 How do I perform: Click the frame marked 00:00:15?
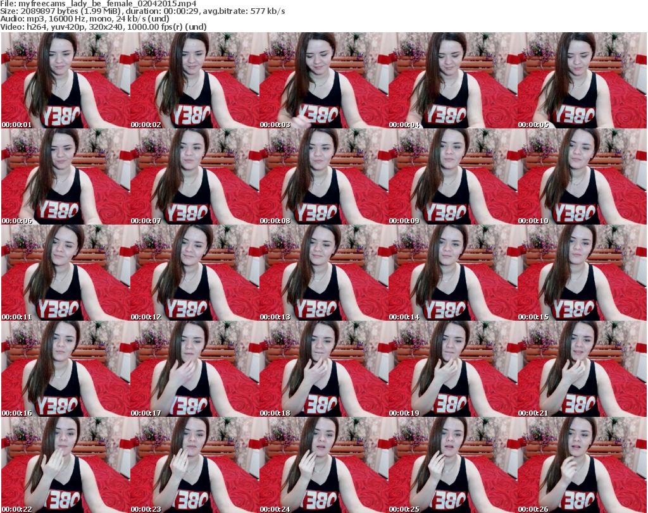click(x=582, y=273)
